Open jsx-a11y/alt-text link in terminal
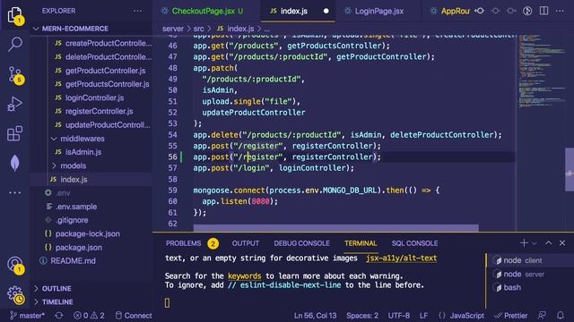This screenshot has height=322, width=574. click(401, 258)
